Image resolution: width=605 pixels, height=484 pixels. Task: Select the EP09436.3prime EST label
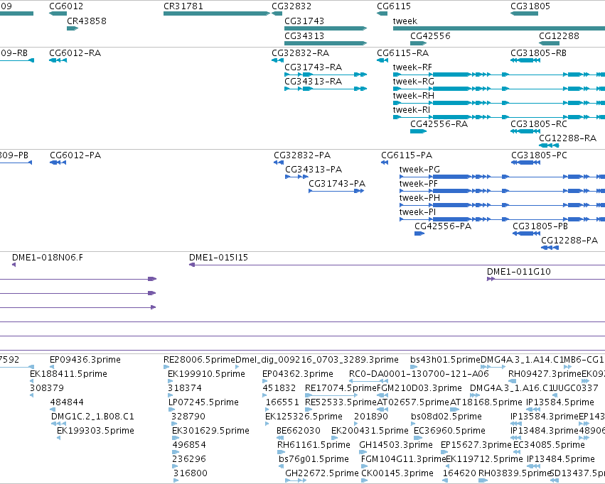point(85,360)
